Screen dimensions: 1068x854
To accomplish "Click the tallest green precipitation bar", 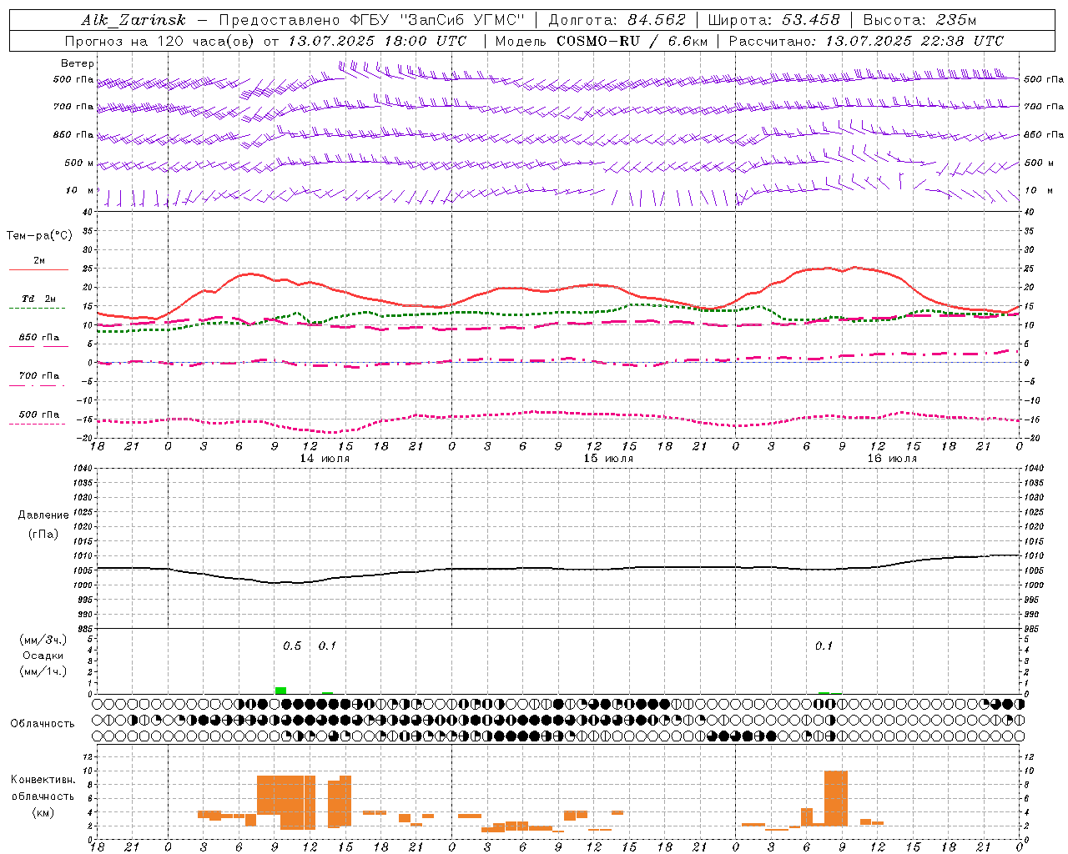I will click(x=280, y=691).
